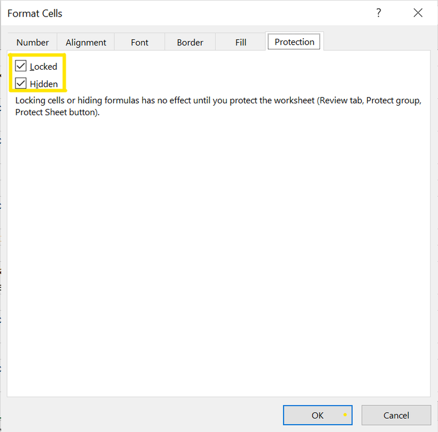Select the Protection tab
438x432 pixels.
(x=294, y=42)
